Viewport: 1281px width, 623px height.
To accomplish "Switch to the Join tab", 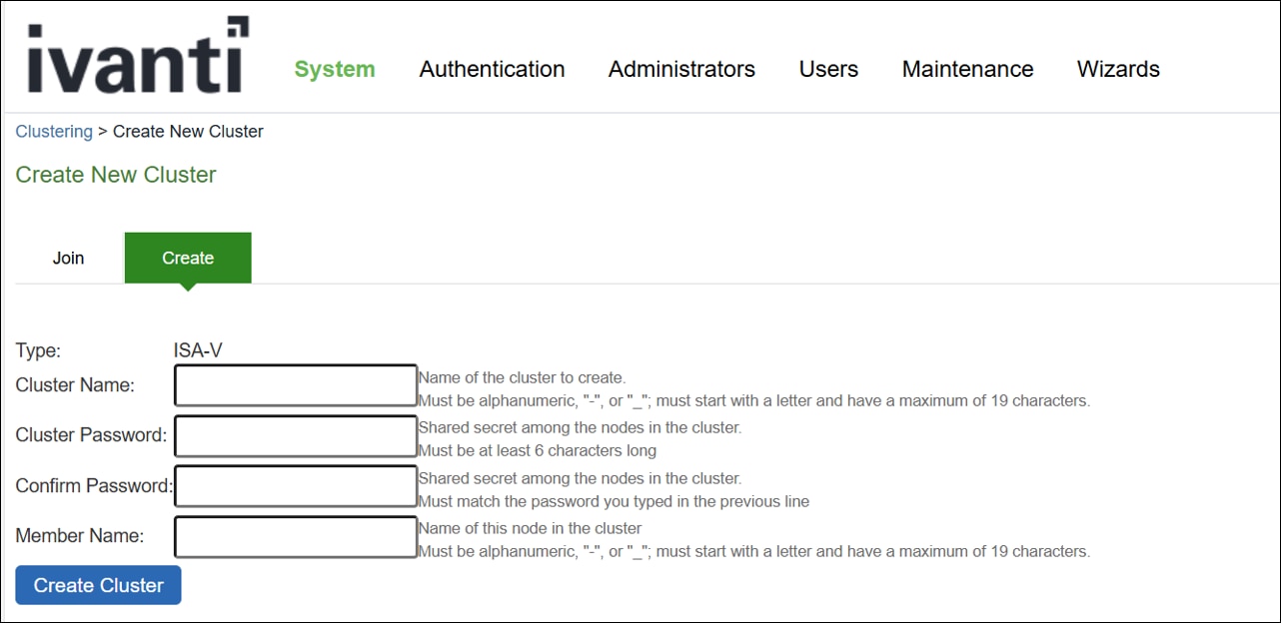I will [x=68, y=258].
